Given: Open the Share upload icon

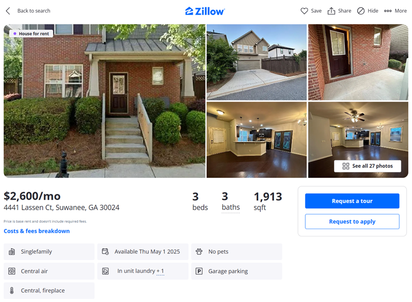Looking at the screenshot, I should tap(331, 11).
